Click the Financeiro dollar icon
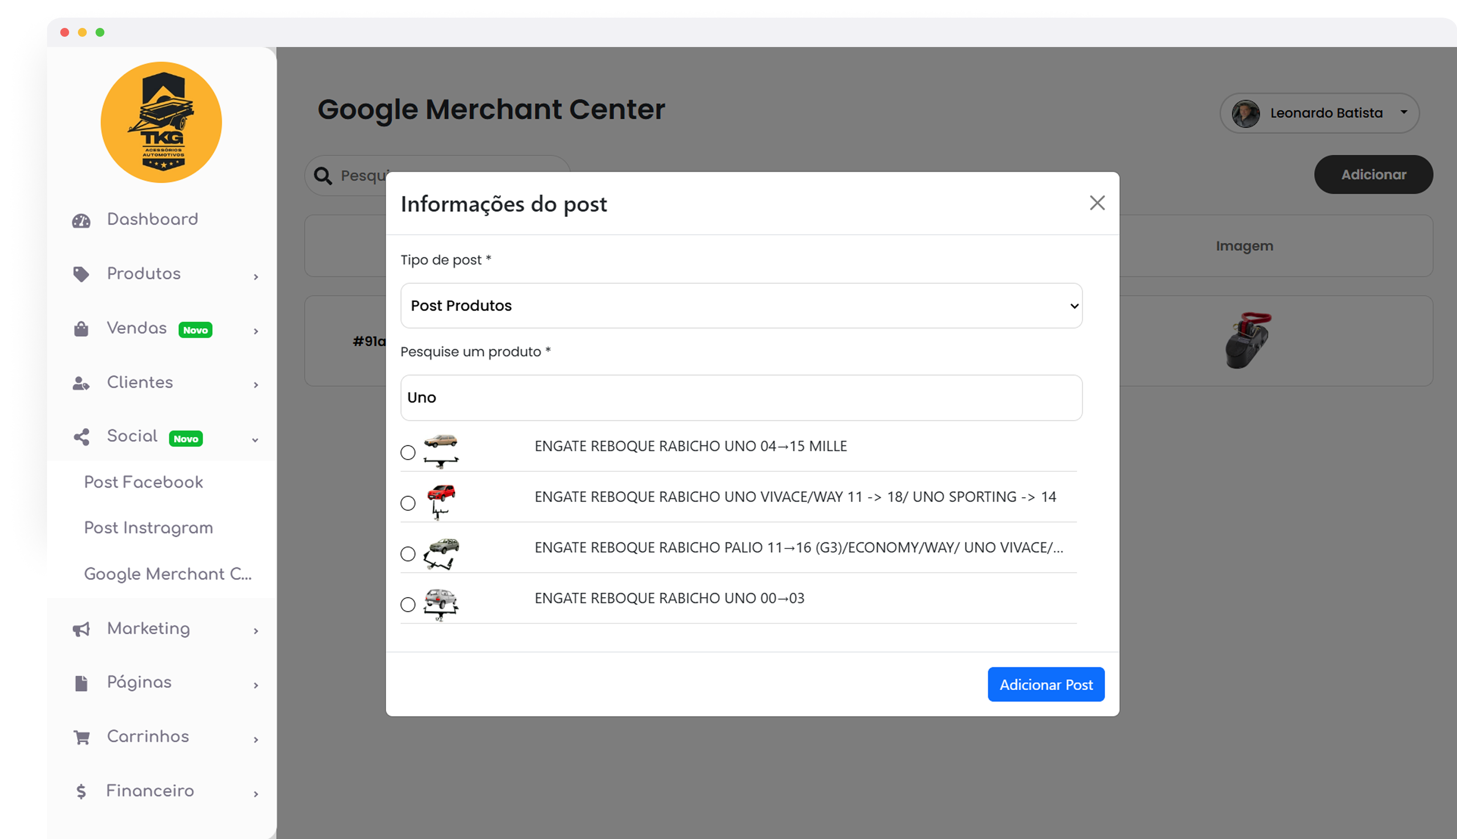The height and width of the screenshot is (839, 1457). click(x=81, y=792)
